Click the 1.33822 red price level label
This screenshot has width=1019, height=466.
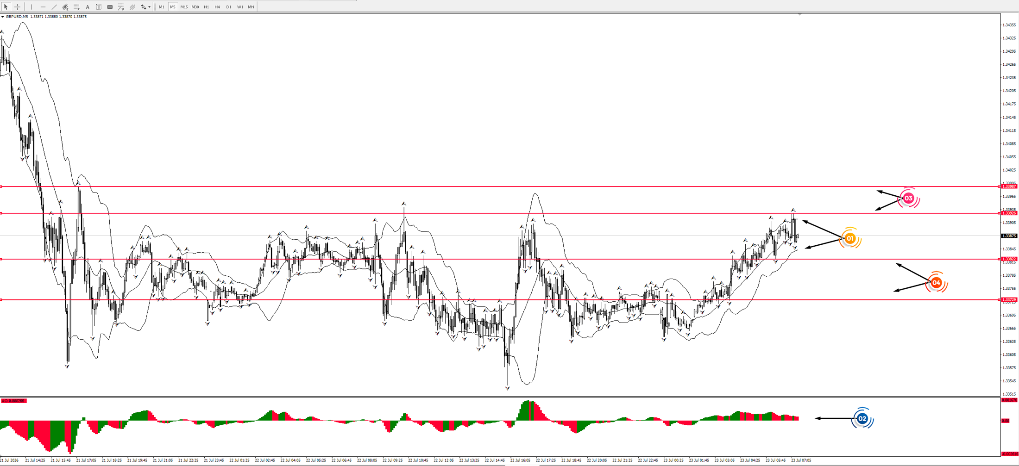(1009, 259)
